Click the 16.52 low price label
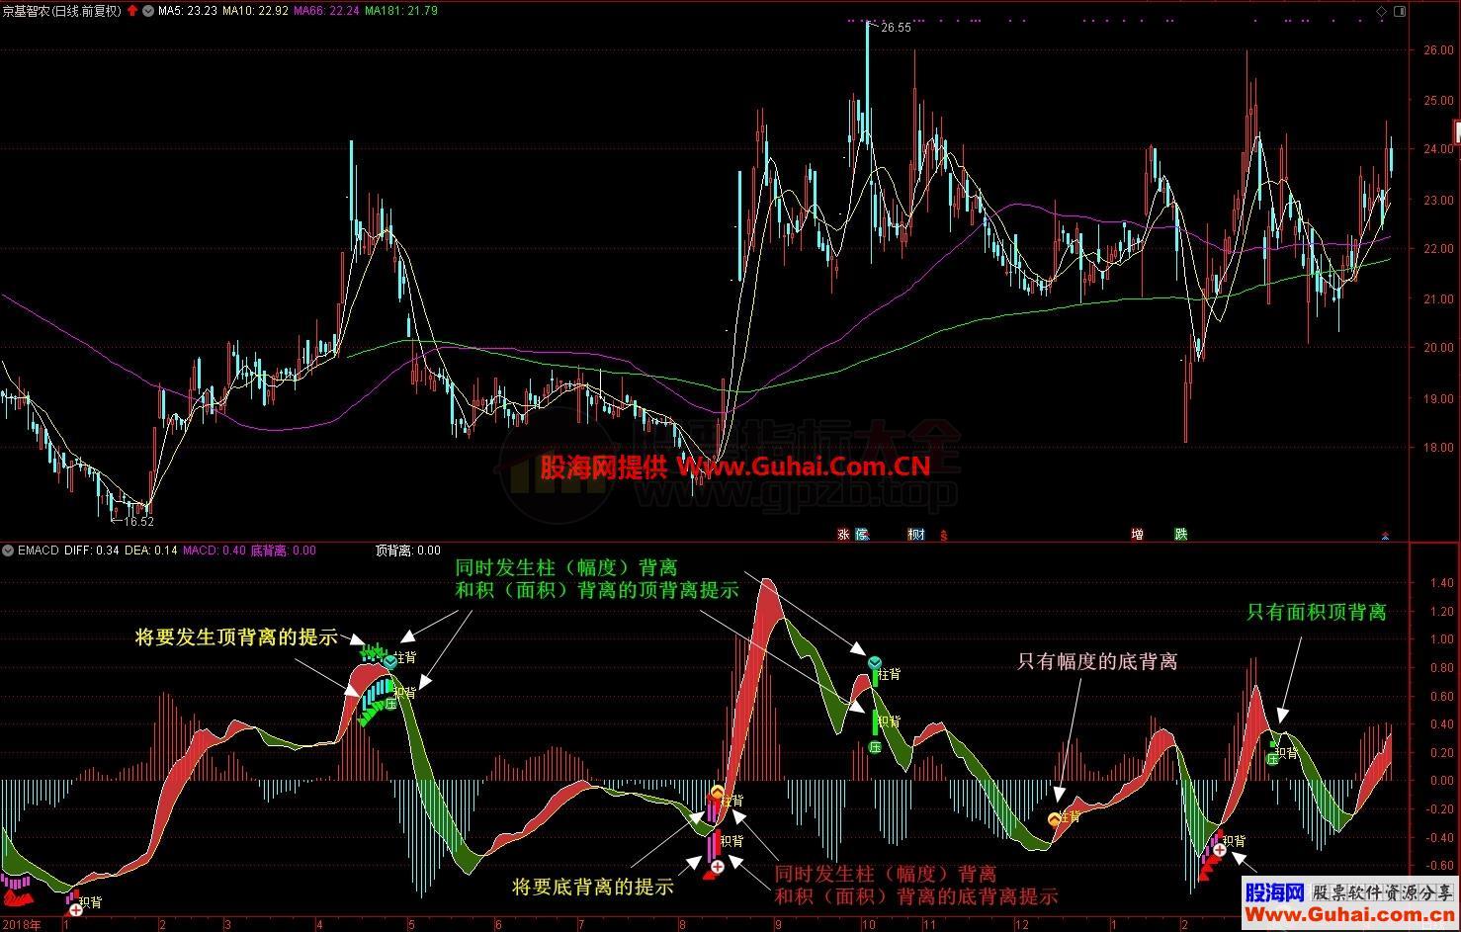 coord(138,521)
